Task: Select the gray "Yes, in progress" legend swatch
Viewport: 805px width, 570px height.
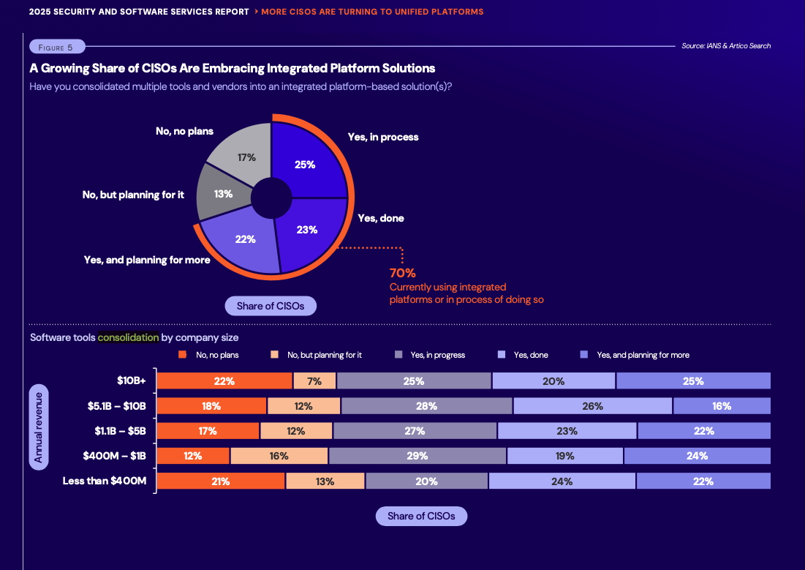Action: [398, 355]
